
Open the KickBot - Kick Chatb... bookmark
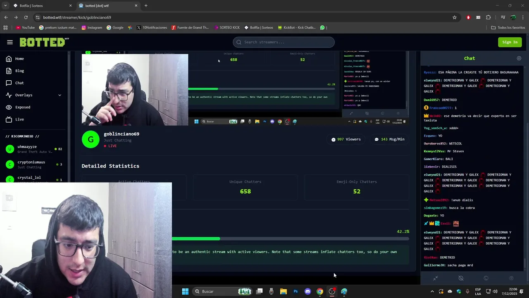pos(297,28)
